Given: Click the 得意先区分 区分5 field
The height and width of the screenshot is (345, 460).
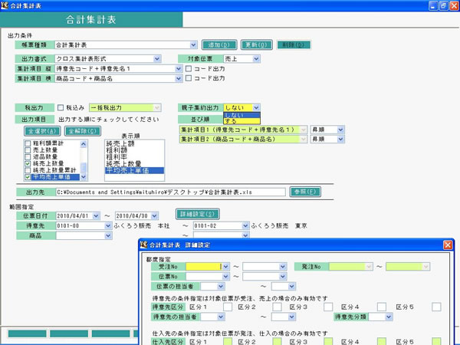Looking at the screenshot, I should click(x=436, y=307).
